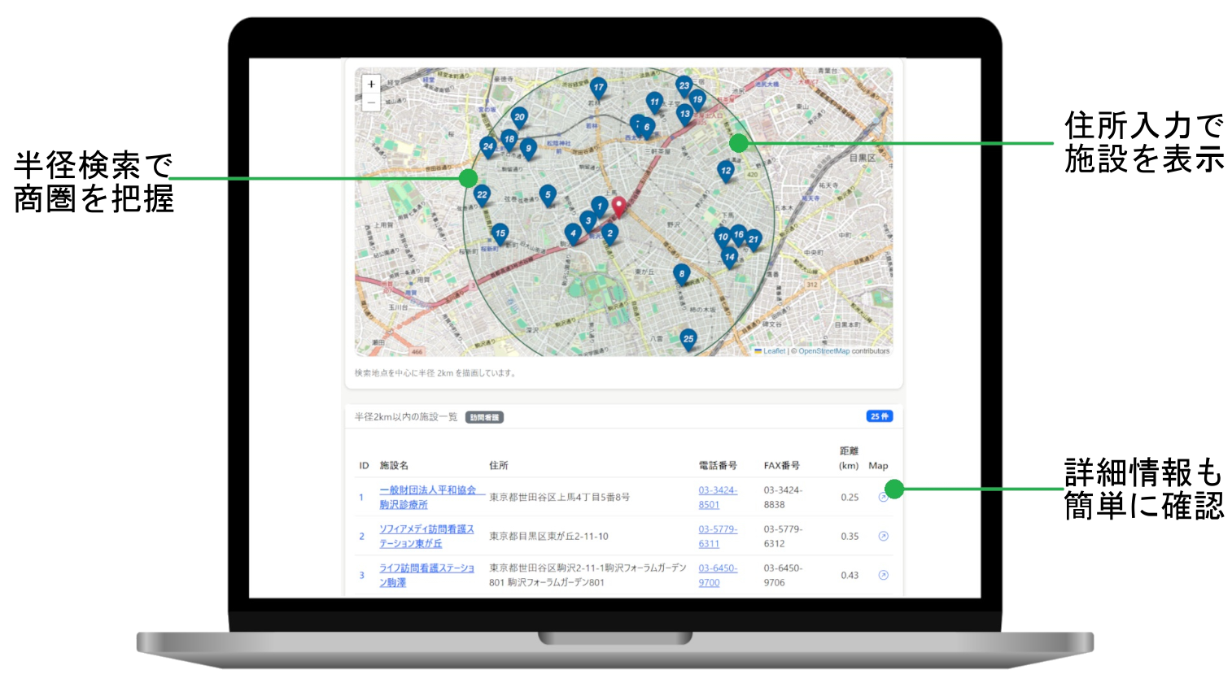1232x683 pixels.
Task: Open ライフ訪問看護ステーション駒澤 link
Action: pyautogui.click(x=426, y=568)
